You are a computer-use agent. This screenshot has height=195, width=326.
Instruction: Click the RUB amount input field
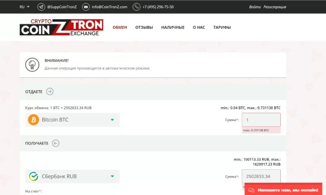261,176
